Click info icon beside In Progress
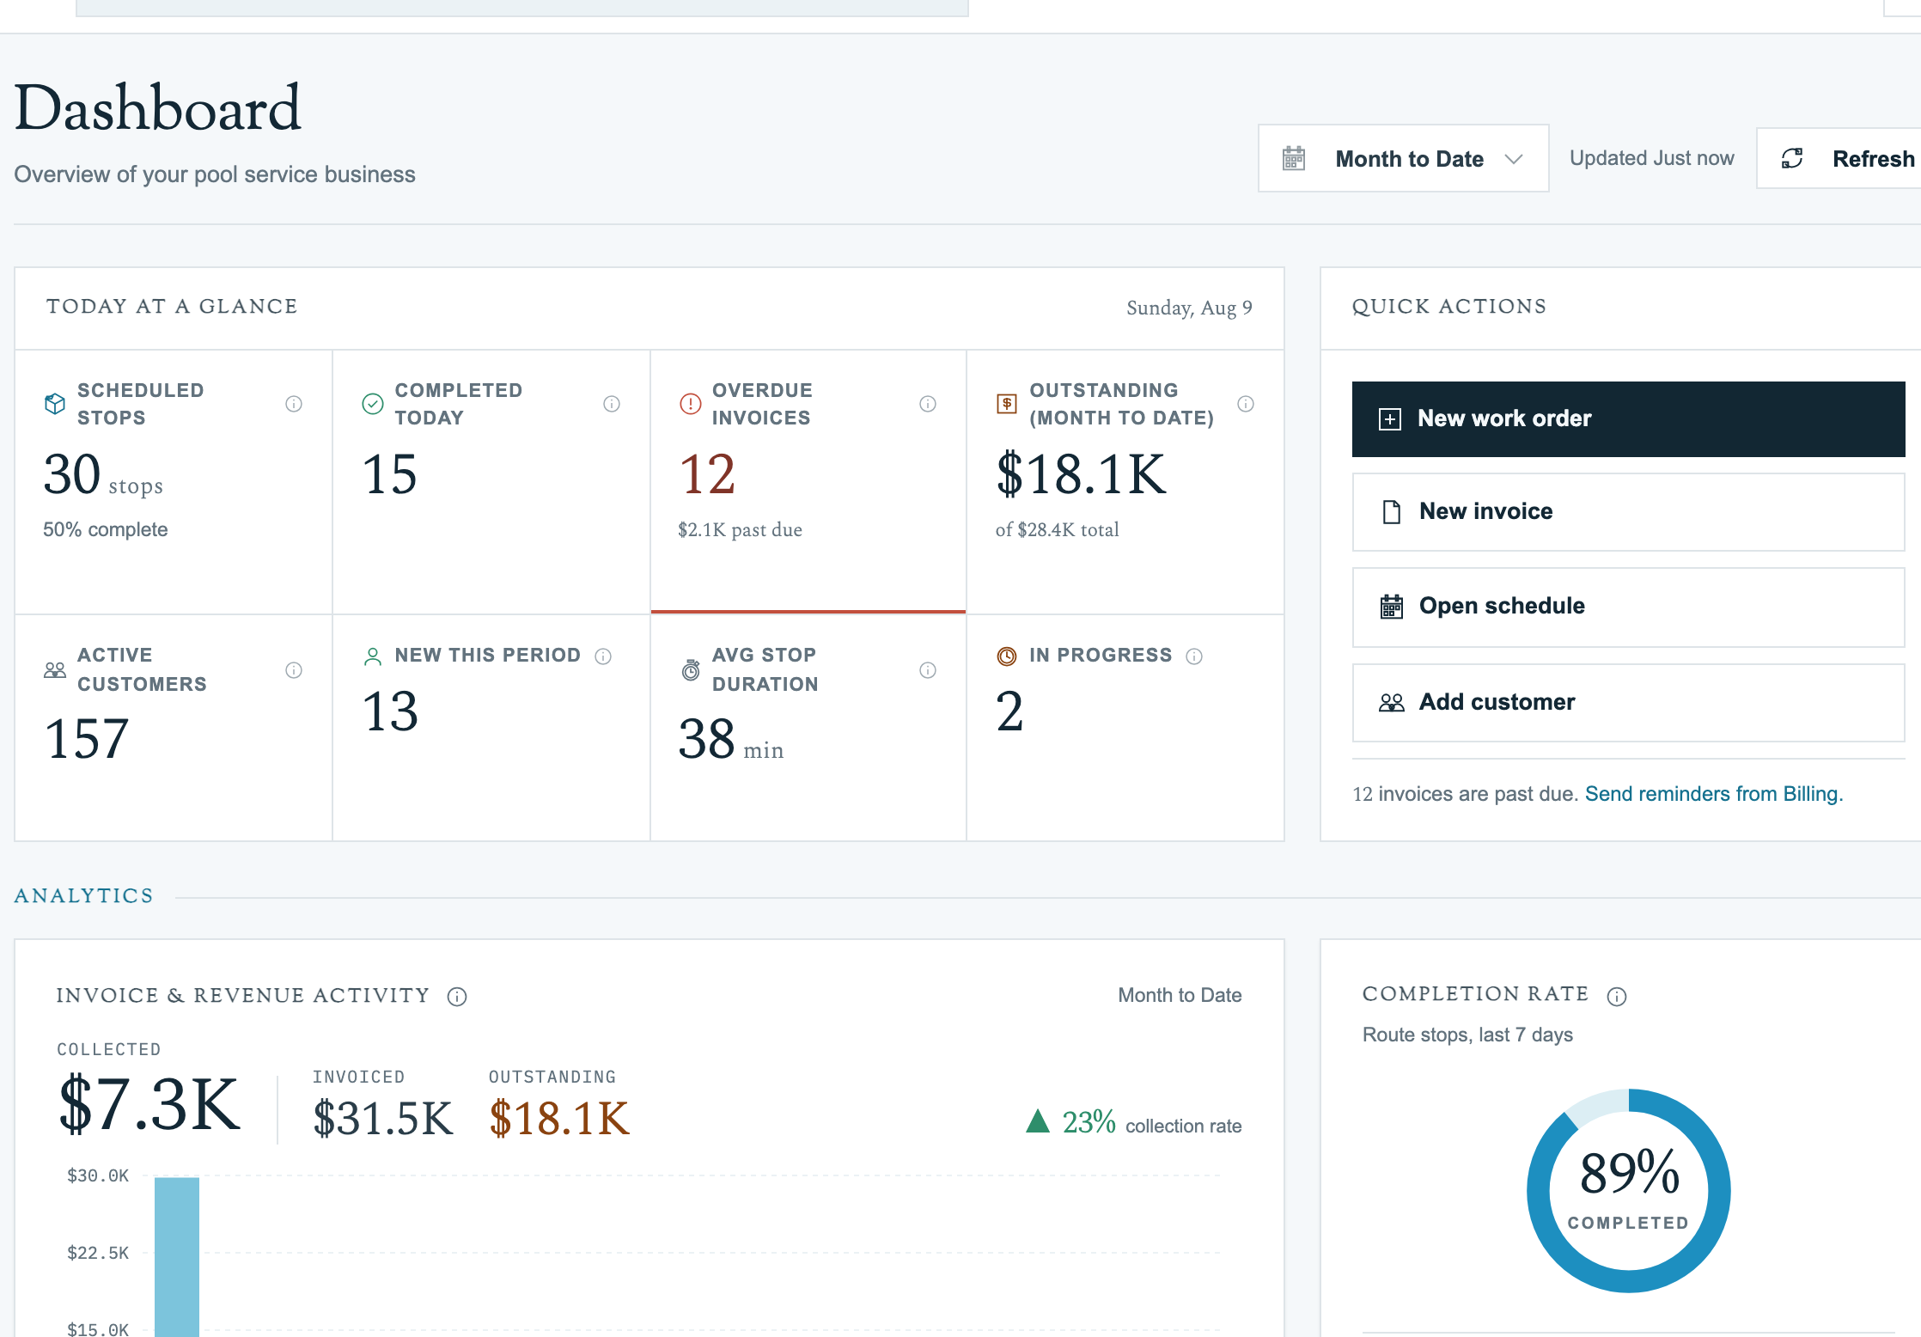The width and height of the screenshot is (1921, 1337). (x=1194, y=656)
